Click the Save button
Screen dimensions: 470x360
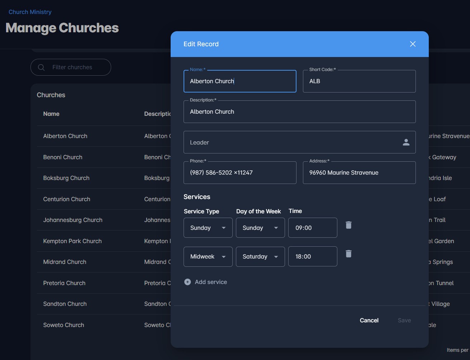(404, 320)
